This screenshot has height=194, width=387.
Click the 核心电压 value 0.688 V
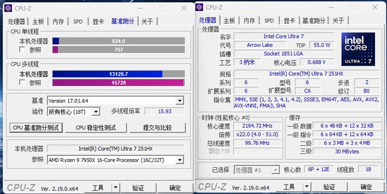pyautogui.click(x=317, y=62)
